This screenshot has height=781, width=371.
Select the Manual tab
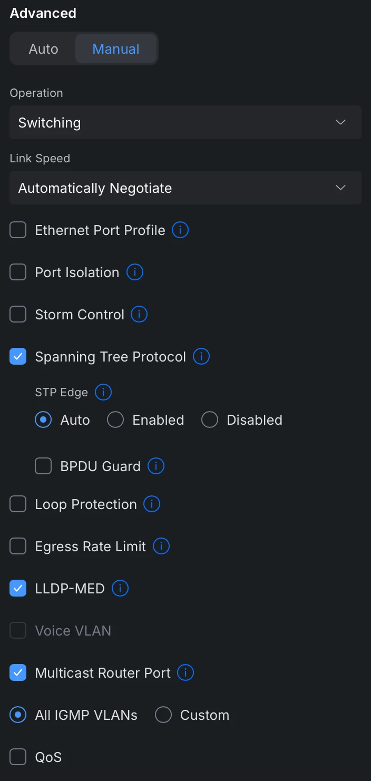point(116,49)
